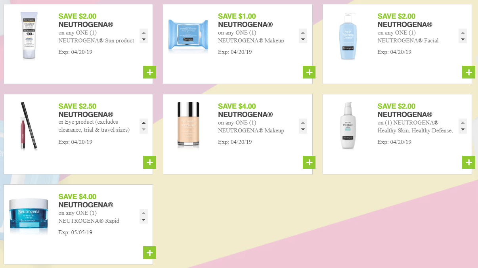Viewport: 478px width, 268px height.
Task: Add the $2.50 Eye product coupon
Action: point(149,162)
